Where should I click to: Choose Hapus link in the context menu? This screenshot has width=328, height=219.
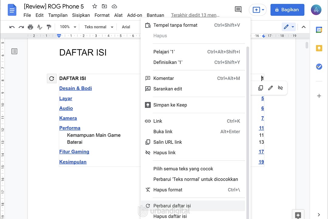coord(193,153)
